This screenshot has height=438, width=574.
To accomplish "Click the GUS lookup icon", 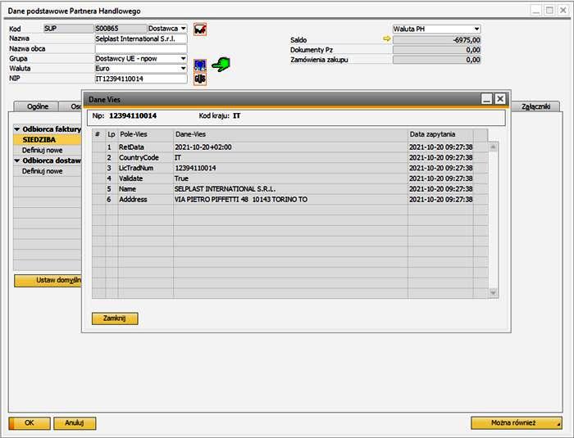I will (x=200, y=79).
